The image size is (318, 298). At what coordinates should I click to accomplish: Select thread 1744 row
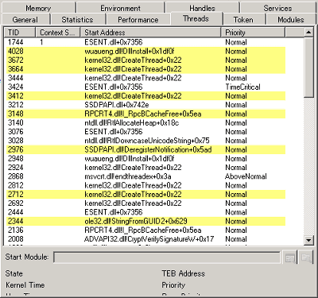pos(145,42)
